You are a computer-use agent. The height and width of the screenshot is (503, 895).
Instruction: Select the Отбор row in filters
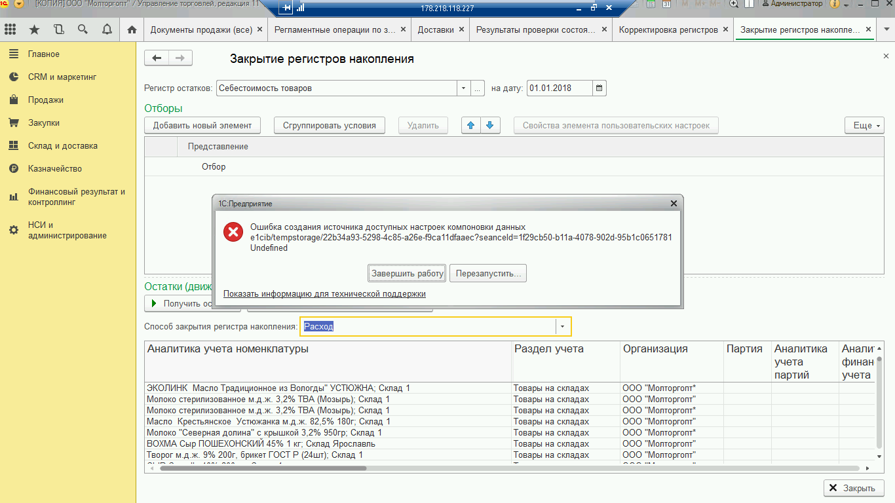click(x=514, y=167)
